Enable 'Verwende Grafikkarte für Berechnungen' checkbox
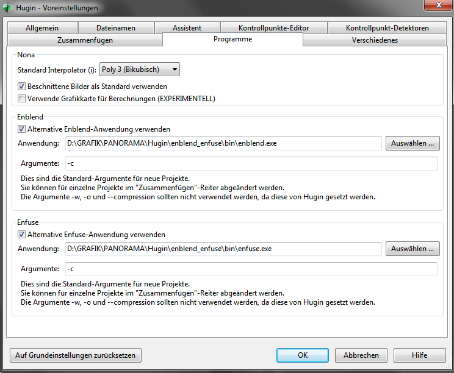The height and width of the screenshot is (373, 454). coord(22,98)
